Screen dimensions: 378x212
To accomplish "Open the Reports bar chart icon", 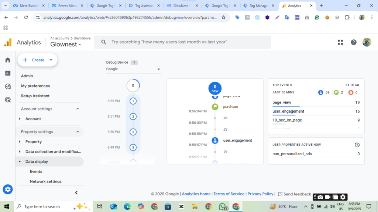I will point(8,73).
